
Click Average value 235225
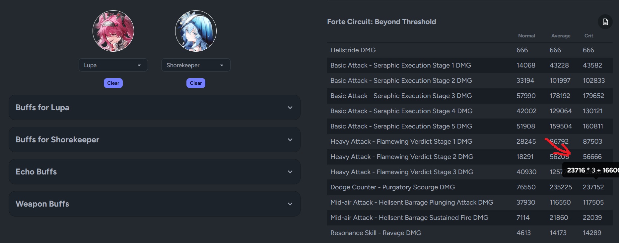(x=561, y=187)
